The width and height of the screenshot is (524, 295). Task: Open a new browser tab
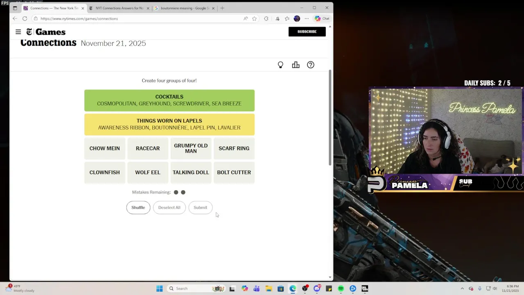click(222, 8)
